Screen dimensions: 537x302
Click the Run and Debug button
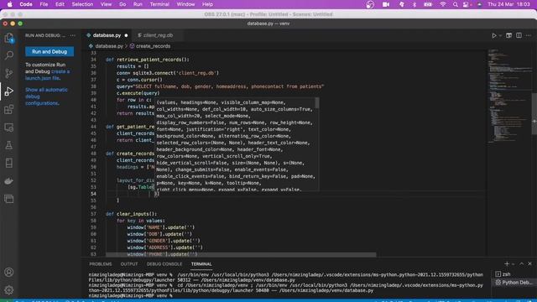coord(50,52)
